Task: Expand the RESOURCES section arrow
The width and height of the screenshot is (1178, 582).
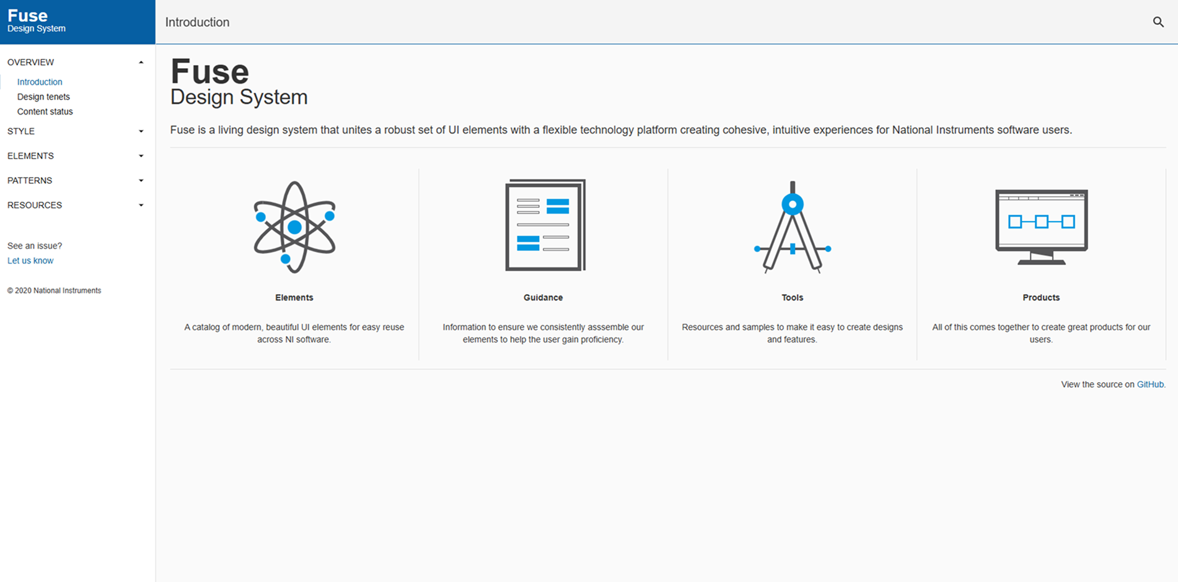Action: [141, 206]
